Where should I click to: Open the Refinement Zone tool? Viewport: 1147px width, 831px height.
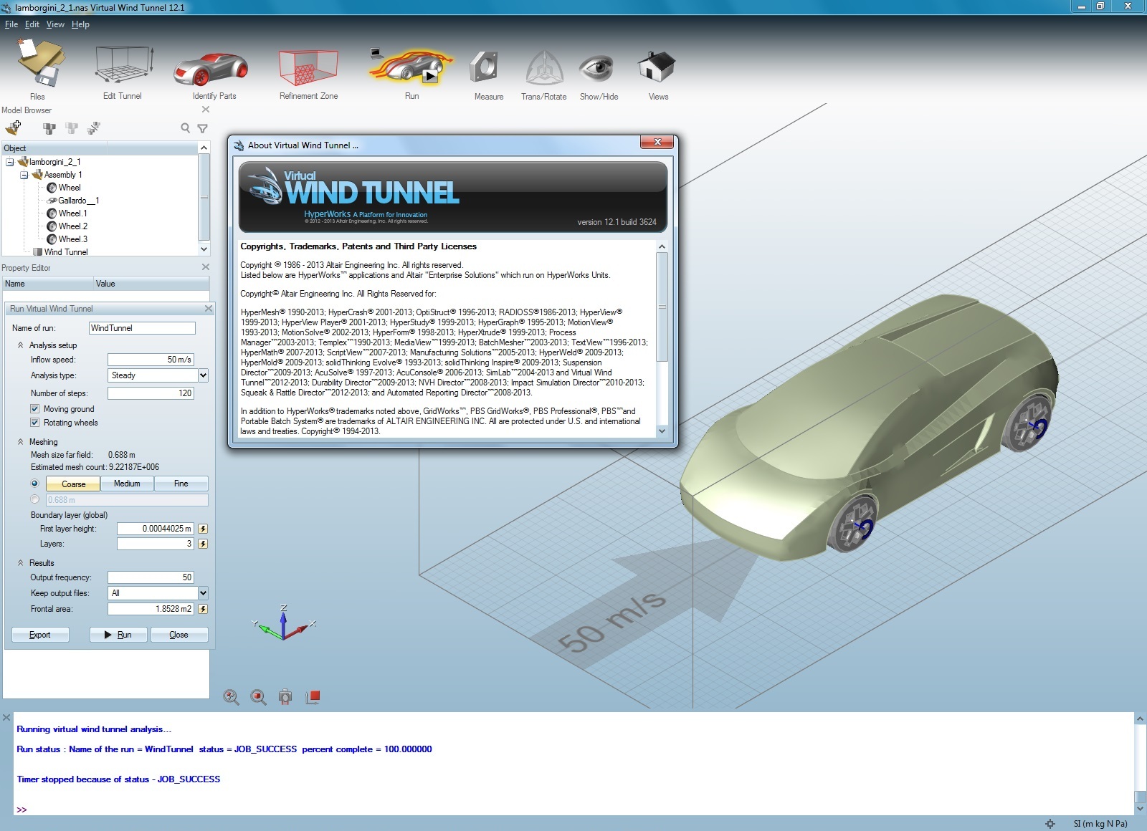pos(308,67)
